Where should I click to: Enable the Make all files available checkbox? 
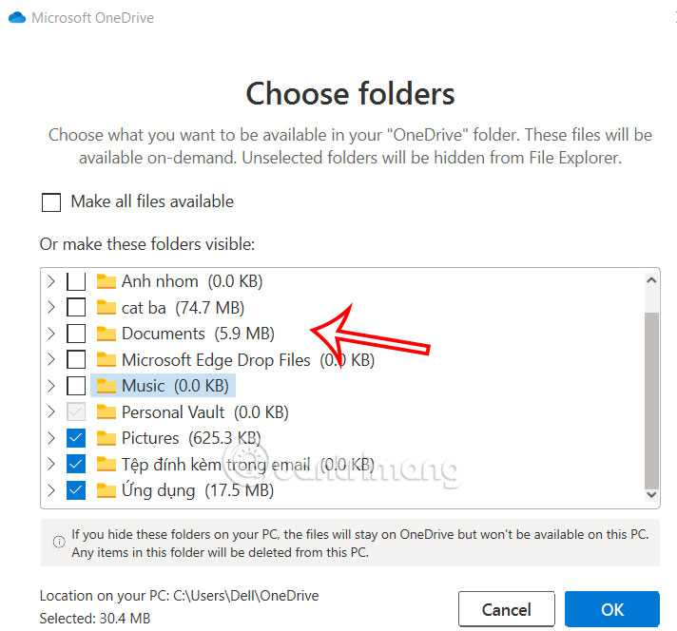coord(51,202)
